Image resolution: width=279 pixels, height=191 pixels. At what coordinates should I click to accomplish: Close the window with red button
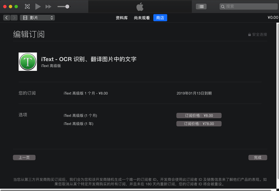(5, 6)
